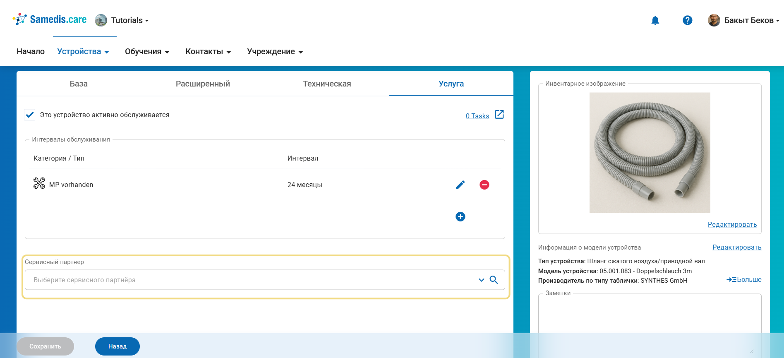Click the 'Категория / Тип' column header
Image resolution: width=784 pixels, height=358 pixels.
tap(59, 158)
